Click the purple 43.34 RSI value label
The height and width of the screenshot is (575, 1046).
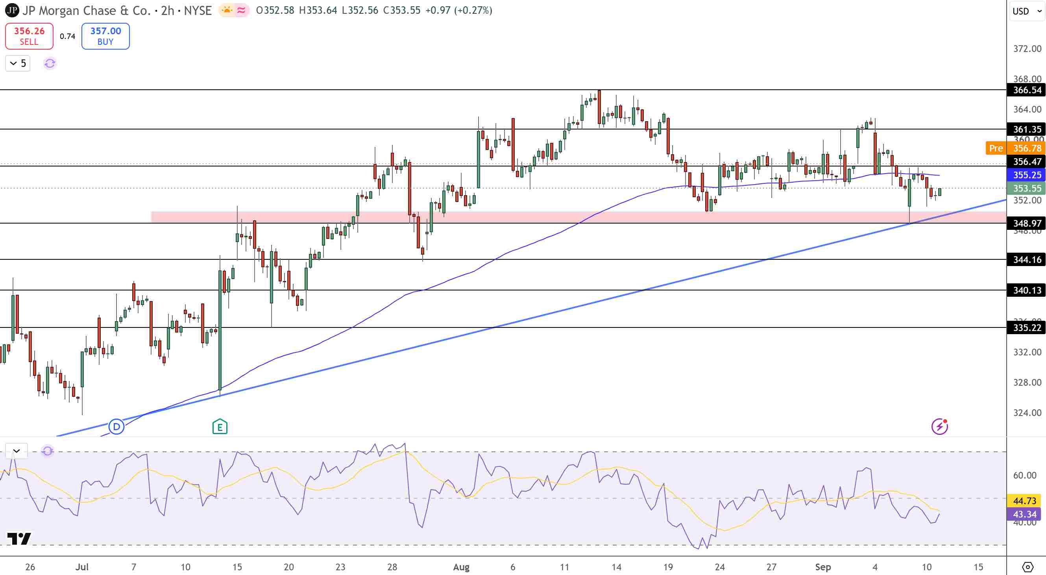tap(1024, 514)
